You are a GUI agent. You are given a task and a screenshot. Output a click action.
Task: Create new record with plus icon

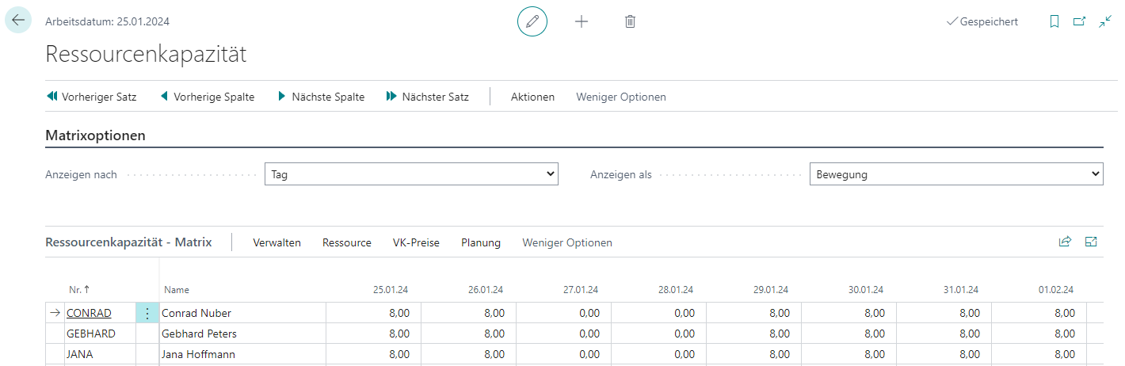tap(582, 21)
